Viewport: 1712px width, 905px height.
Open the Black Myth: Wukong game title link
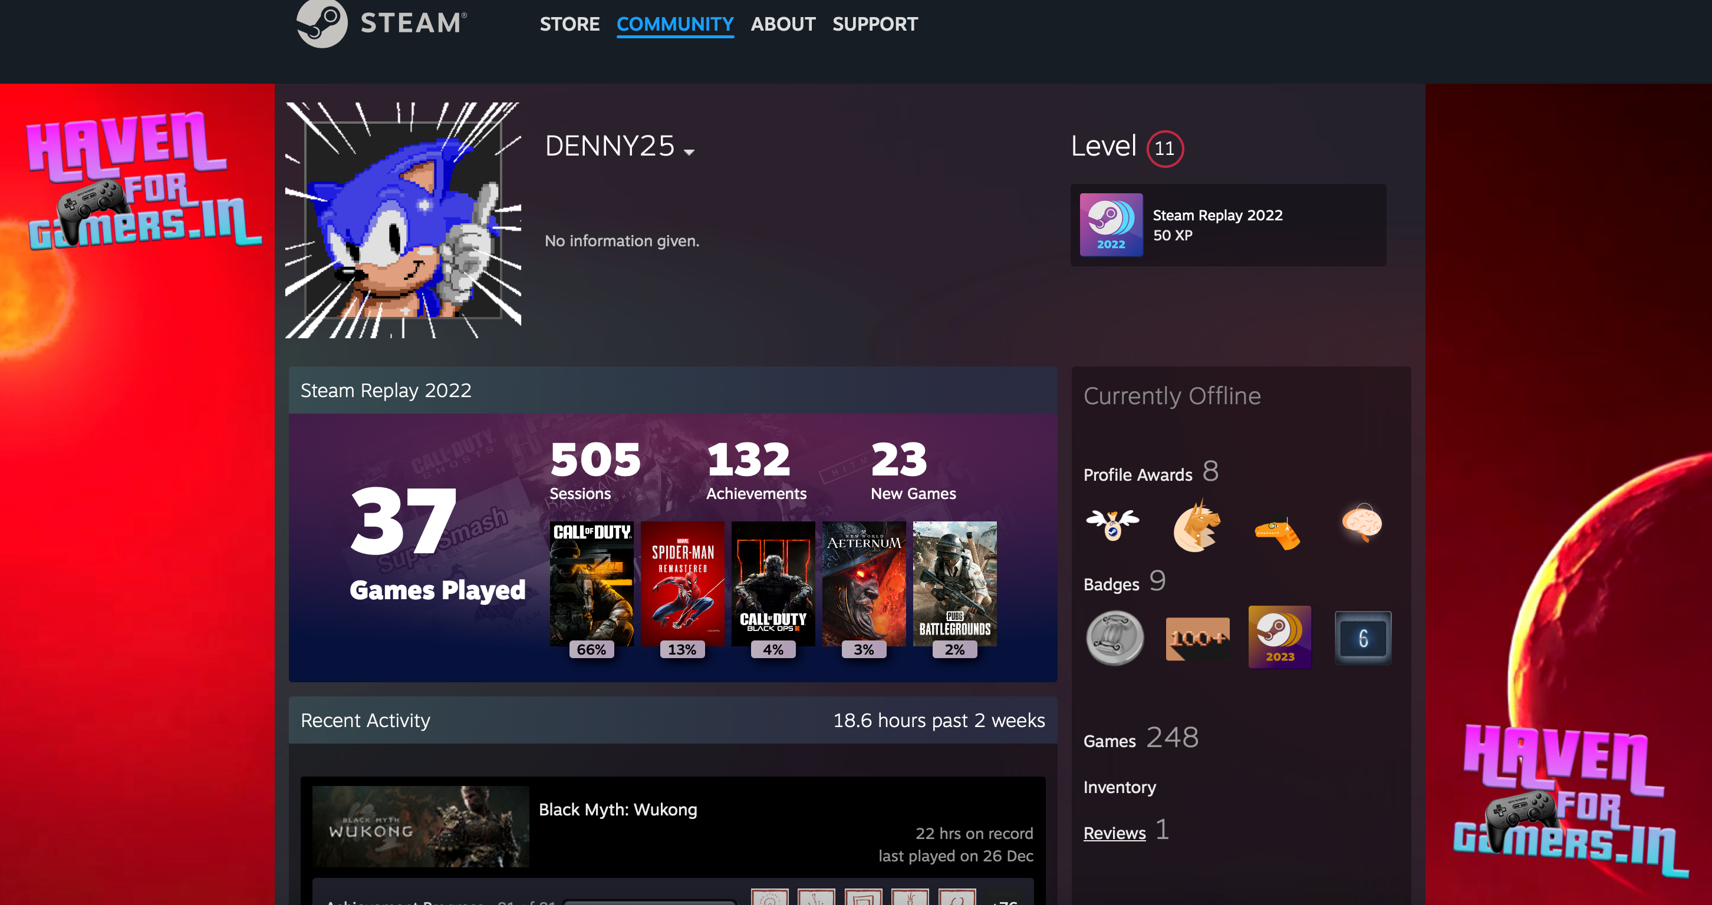click(617, 810)
